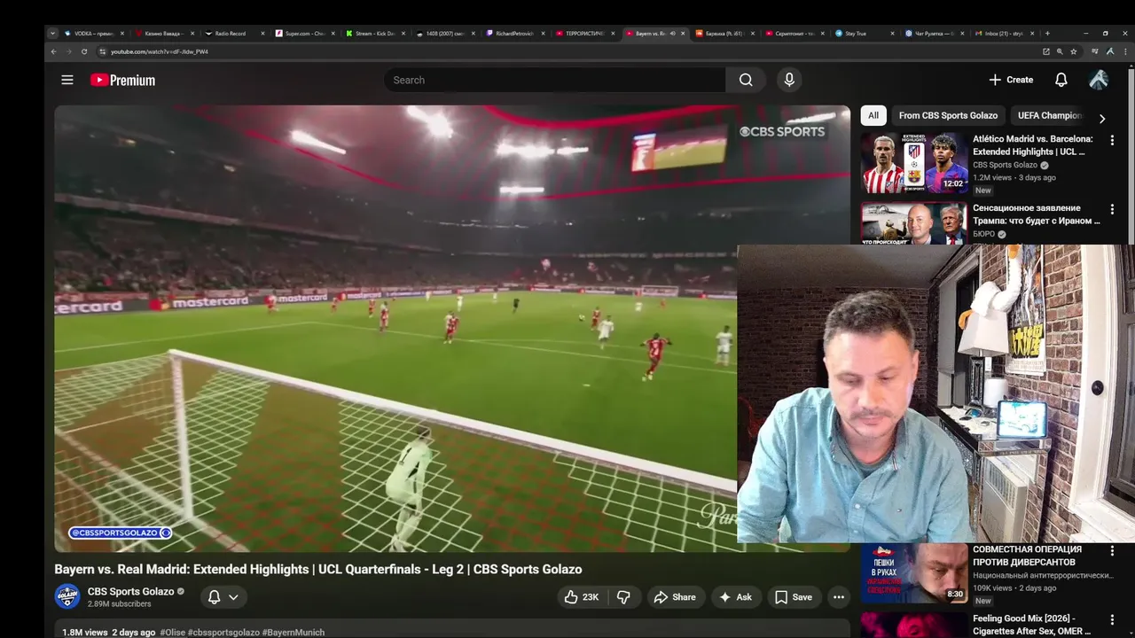Open options for Сенсационное заявление Трампа video

coord(1112,209)
